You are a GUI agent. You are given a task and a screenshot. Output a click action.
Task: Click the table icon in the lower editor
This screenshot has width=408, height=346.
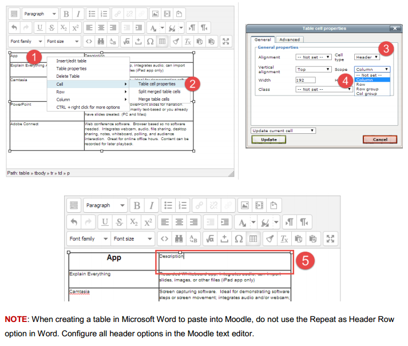(x=253, y=238)
